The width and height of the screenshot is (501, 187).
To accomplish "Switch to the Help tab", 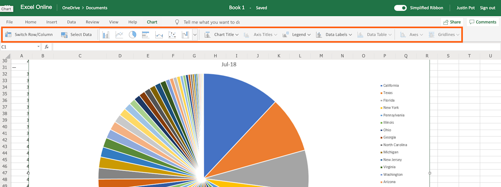I will point(133,22).
